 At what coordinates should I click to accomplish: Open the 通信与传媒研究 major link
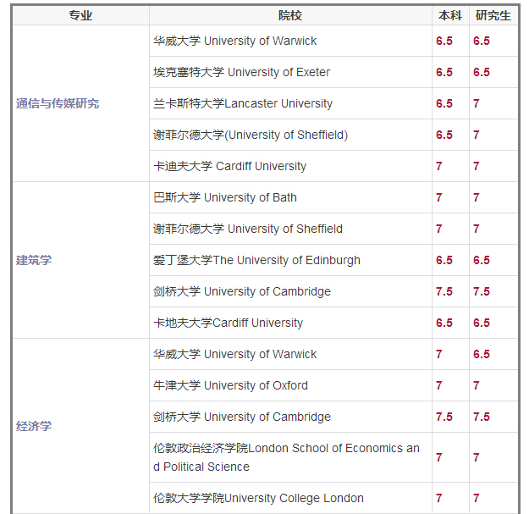point(58,103)
